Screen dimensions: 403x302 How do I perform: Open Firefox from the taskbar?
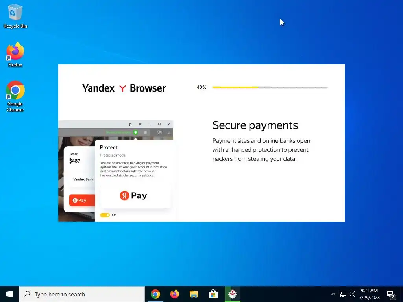click(x=174, y=294)
